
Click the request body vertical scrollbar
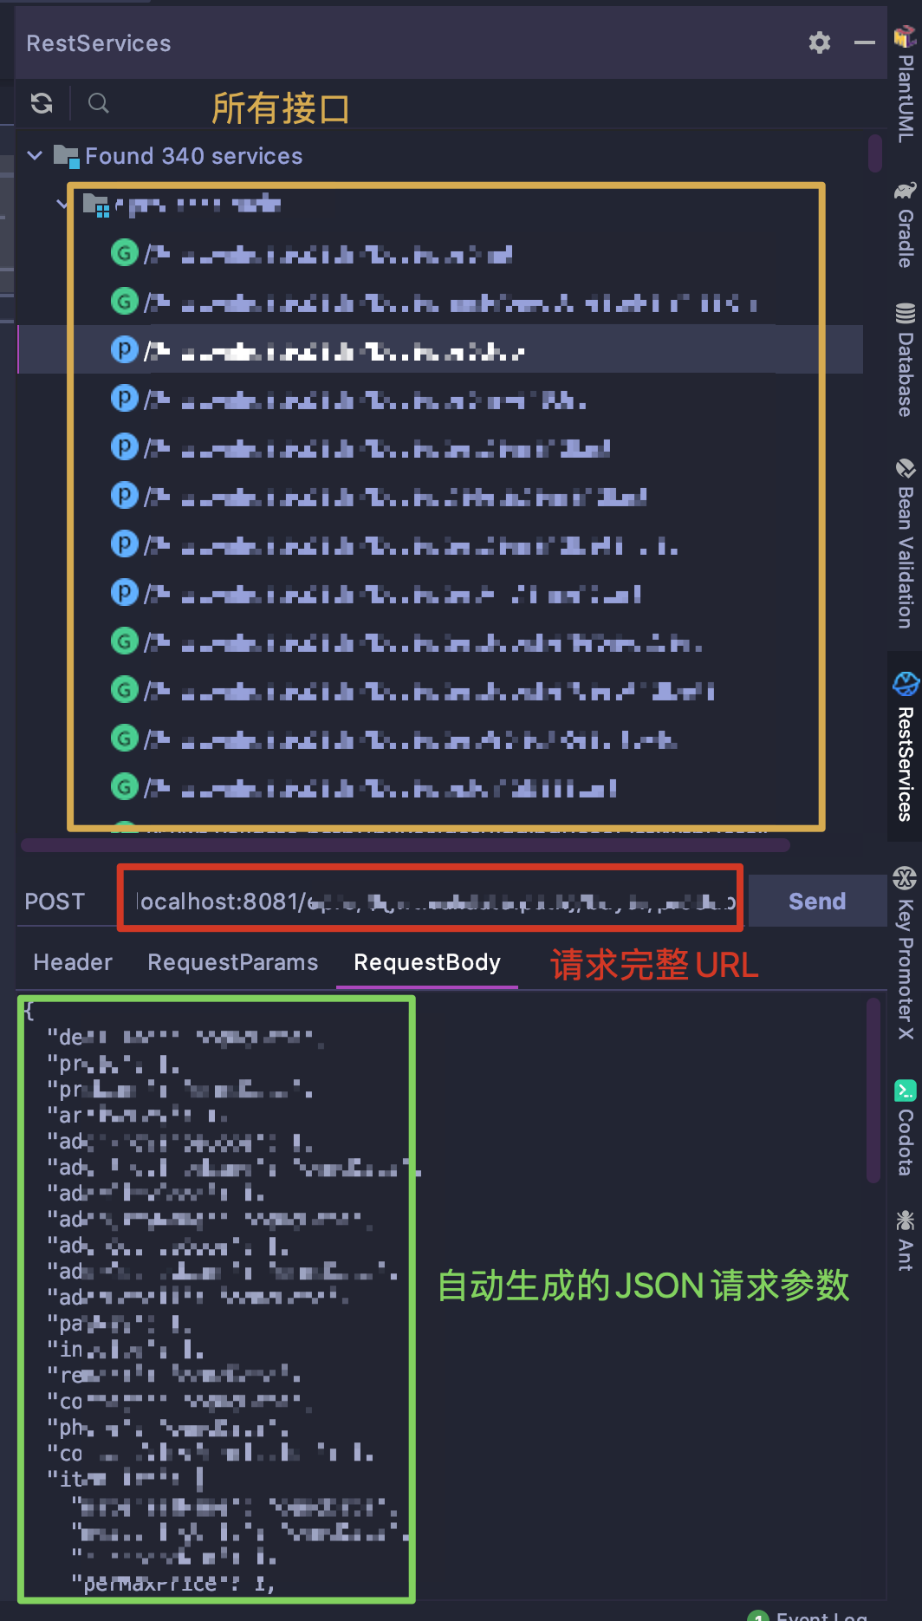(873, 1090)
